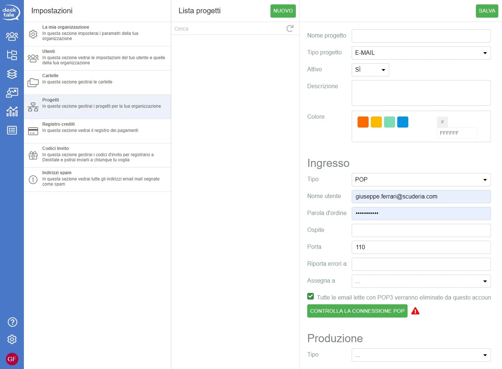
Task: Select the Codici Invito section
Action: 97,155
